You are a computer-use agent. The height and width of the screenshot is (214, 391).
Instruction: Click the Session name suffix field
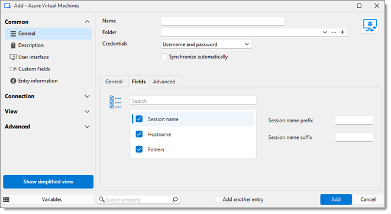pos(354,137)
